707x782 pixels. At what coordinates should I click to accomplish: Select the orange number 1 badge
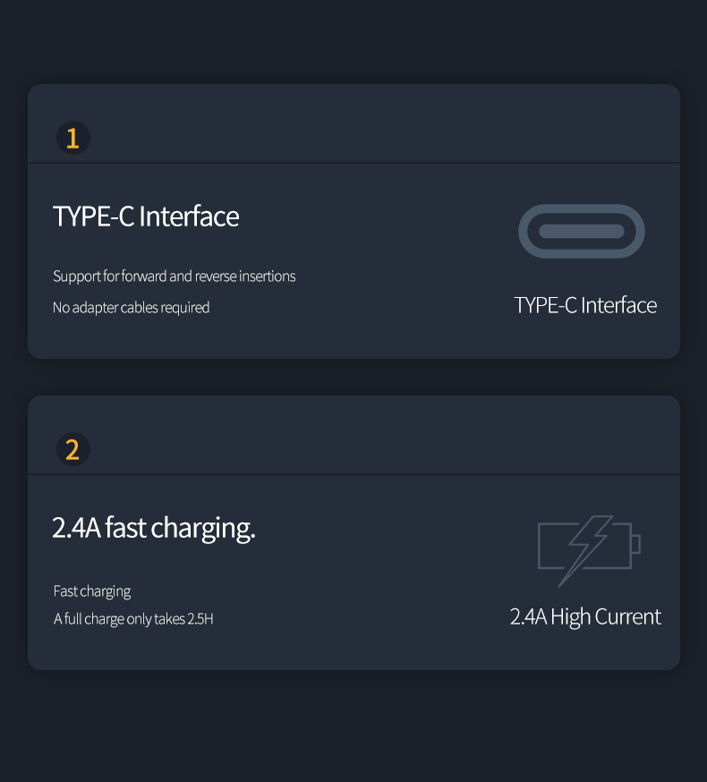coord(72,138)
